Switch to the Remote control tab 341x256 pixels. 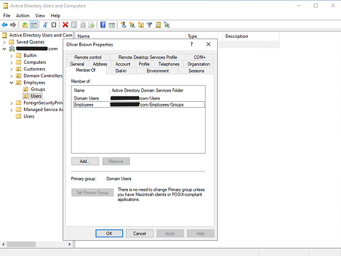pos(88,57)
